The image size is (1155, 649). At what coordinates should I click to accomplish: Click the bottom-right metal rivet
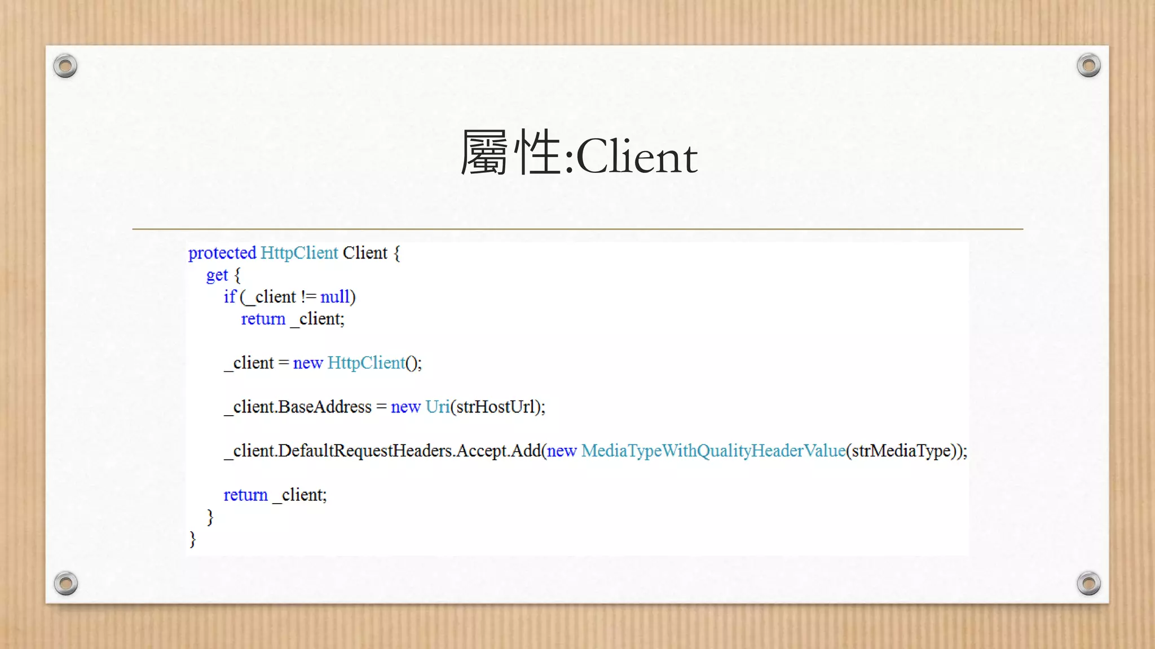[1088, 583]
